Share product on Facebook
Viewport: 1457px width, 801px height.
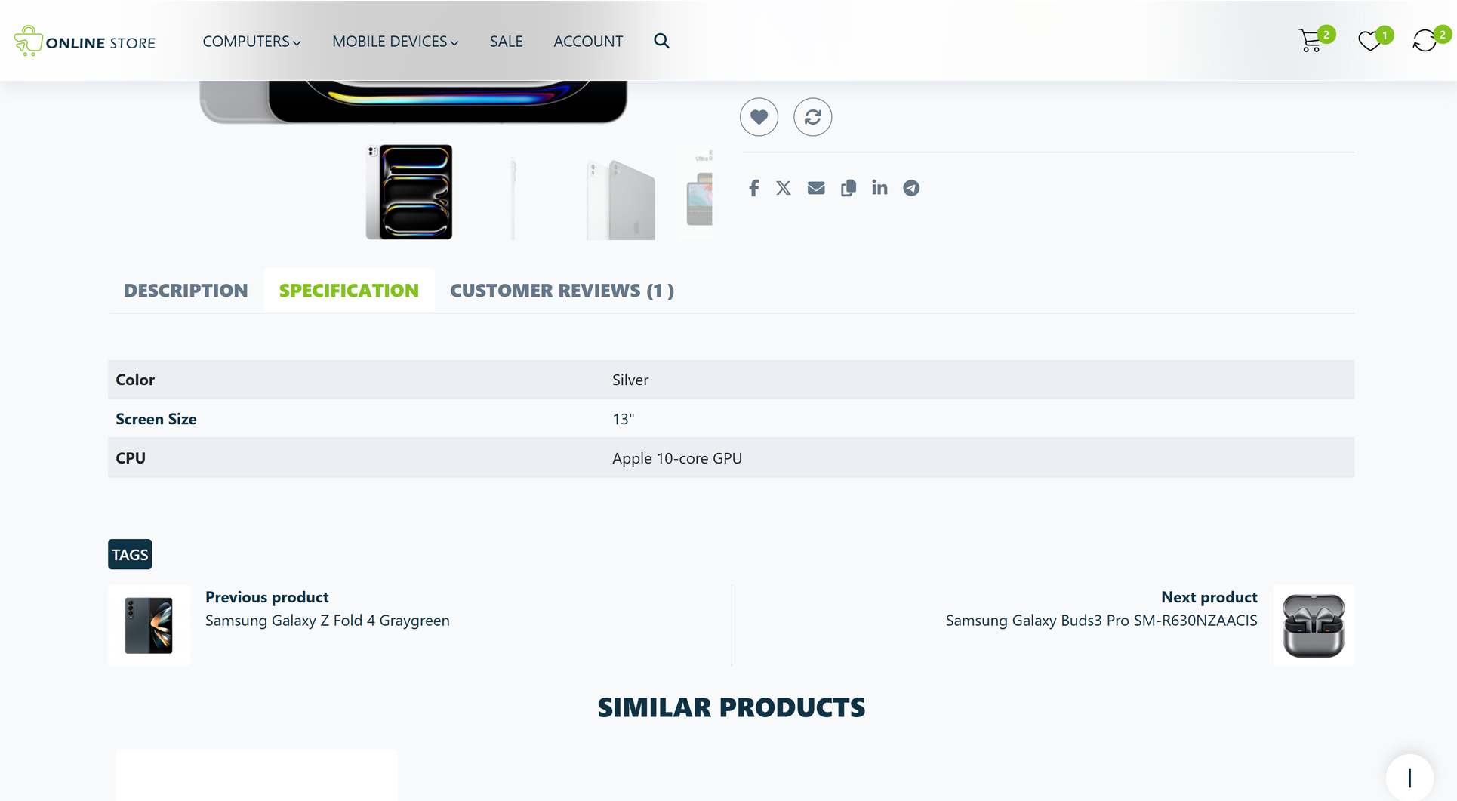pyautogui.click(x=753, y=188)
